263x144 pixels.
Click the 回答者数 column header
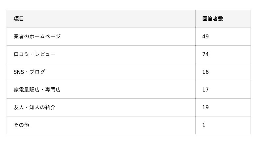(212, 19)
